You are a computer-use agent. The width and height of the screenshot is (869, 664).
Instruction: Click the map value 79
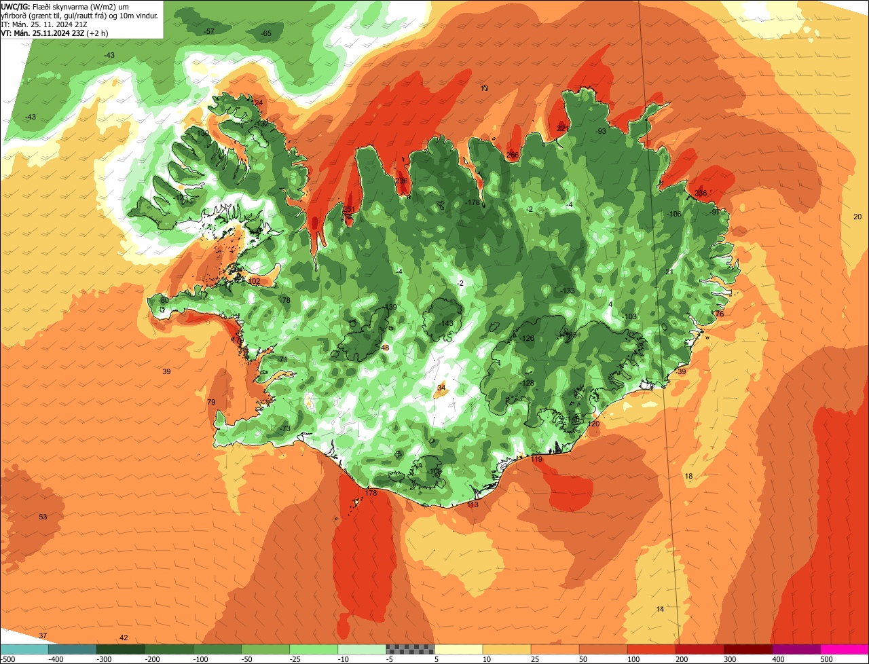coord(211,403)
